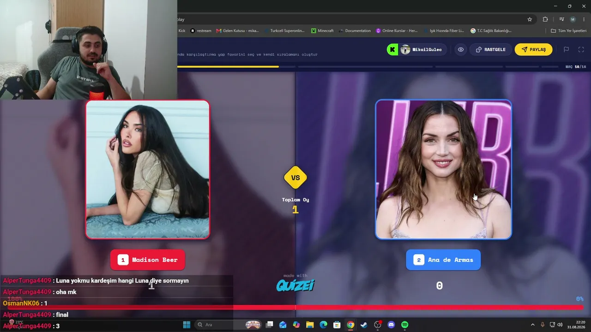Select the Madison Beer photo card
The height and width of the screenshot is (332, 591).
(x=148, y=169)
